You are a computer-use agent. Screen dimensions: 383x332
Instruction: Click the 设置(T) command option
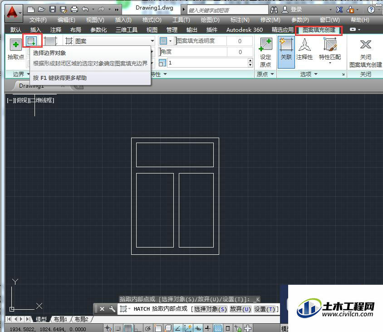[265, 309]
